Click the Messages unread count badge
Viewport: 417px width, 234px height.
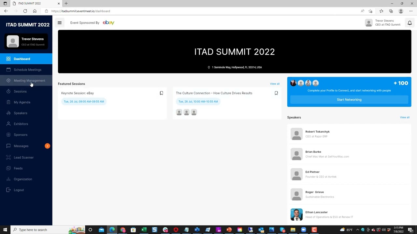[x=47, y=146]
